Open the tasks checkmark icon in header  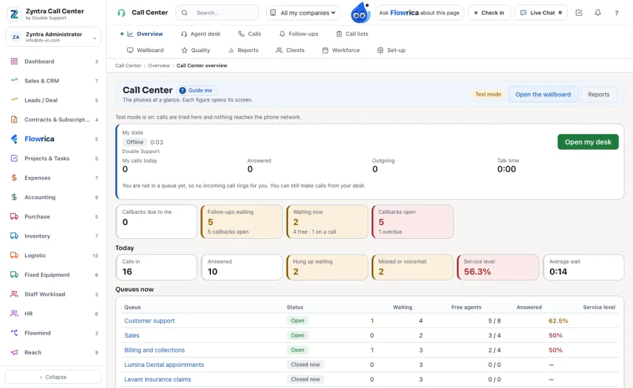[x=579, y=13]
